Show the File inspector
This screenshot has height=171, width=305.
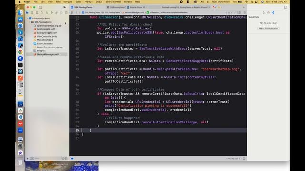click(264, 13)
